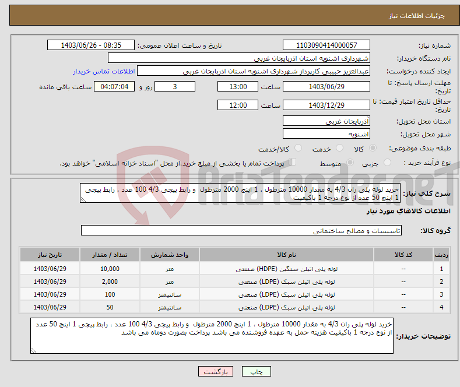Click the deadline hour field 13:00
460x387 pixels.
pyautogui.click(x=238, y=86)
